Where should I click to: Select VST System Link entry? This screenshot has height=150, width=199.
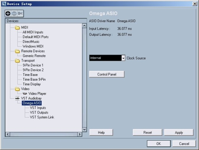[42, 117]
